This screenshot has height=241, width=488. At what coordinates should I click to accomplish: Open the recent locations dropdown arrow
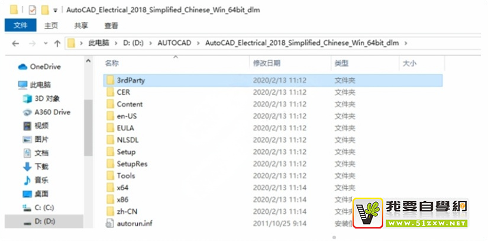pos(46,44)
